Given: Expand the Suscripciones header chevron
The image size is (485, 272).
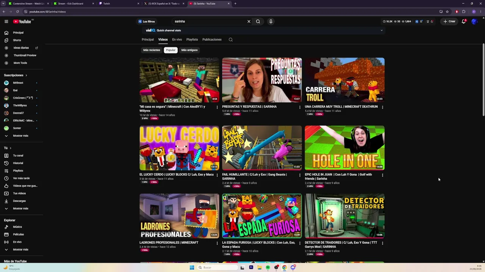Looking at the screenshot, I should (x=26, y=75).
